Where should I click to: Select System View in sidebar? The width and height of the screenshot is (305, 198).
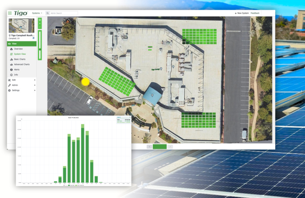click(20, 54)
